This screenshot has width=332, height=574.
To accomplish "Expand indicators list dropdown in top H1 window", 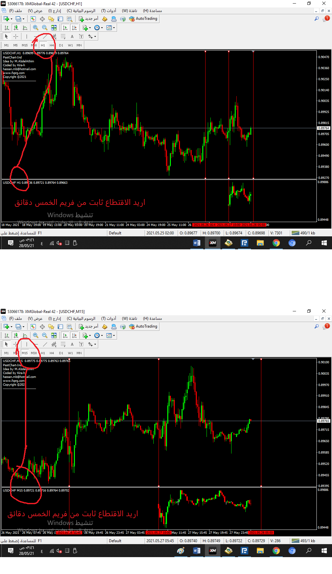I will (x=87, y=28).
